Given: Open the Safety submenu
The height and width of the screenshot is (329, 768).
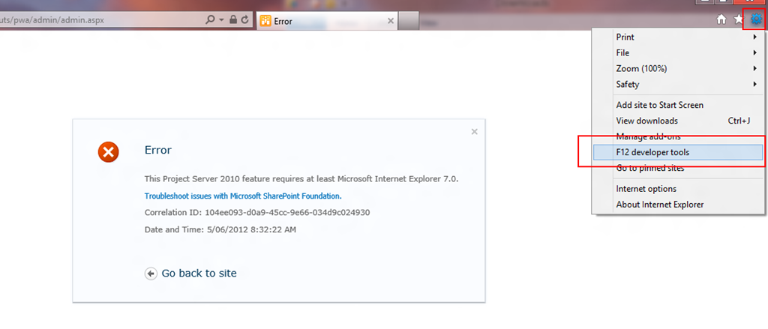Looking at the screenshot, I should click(678, 84).
